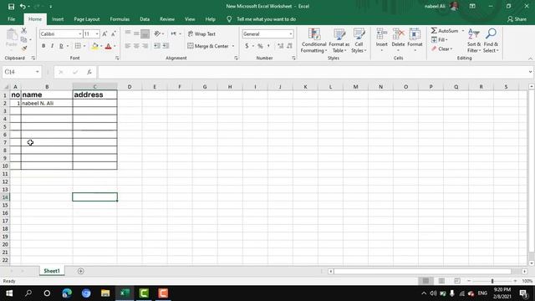The image size is (535, 301).
Task: Toggle Wrap Text
Action: (x=201, y=33)
